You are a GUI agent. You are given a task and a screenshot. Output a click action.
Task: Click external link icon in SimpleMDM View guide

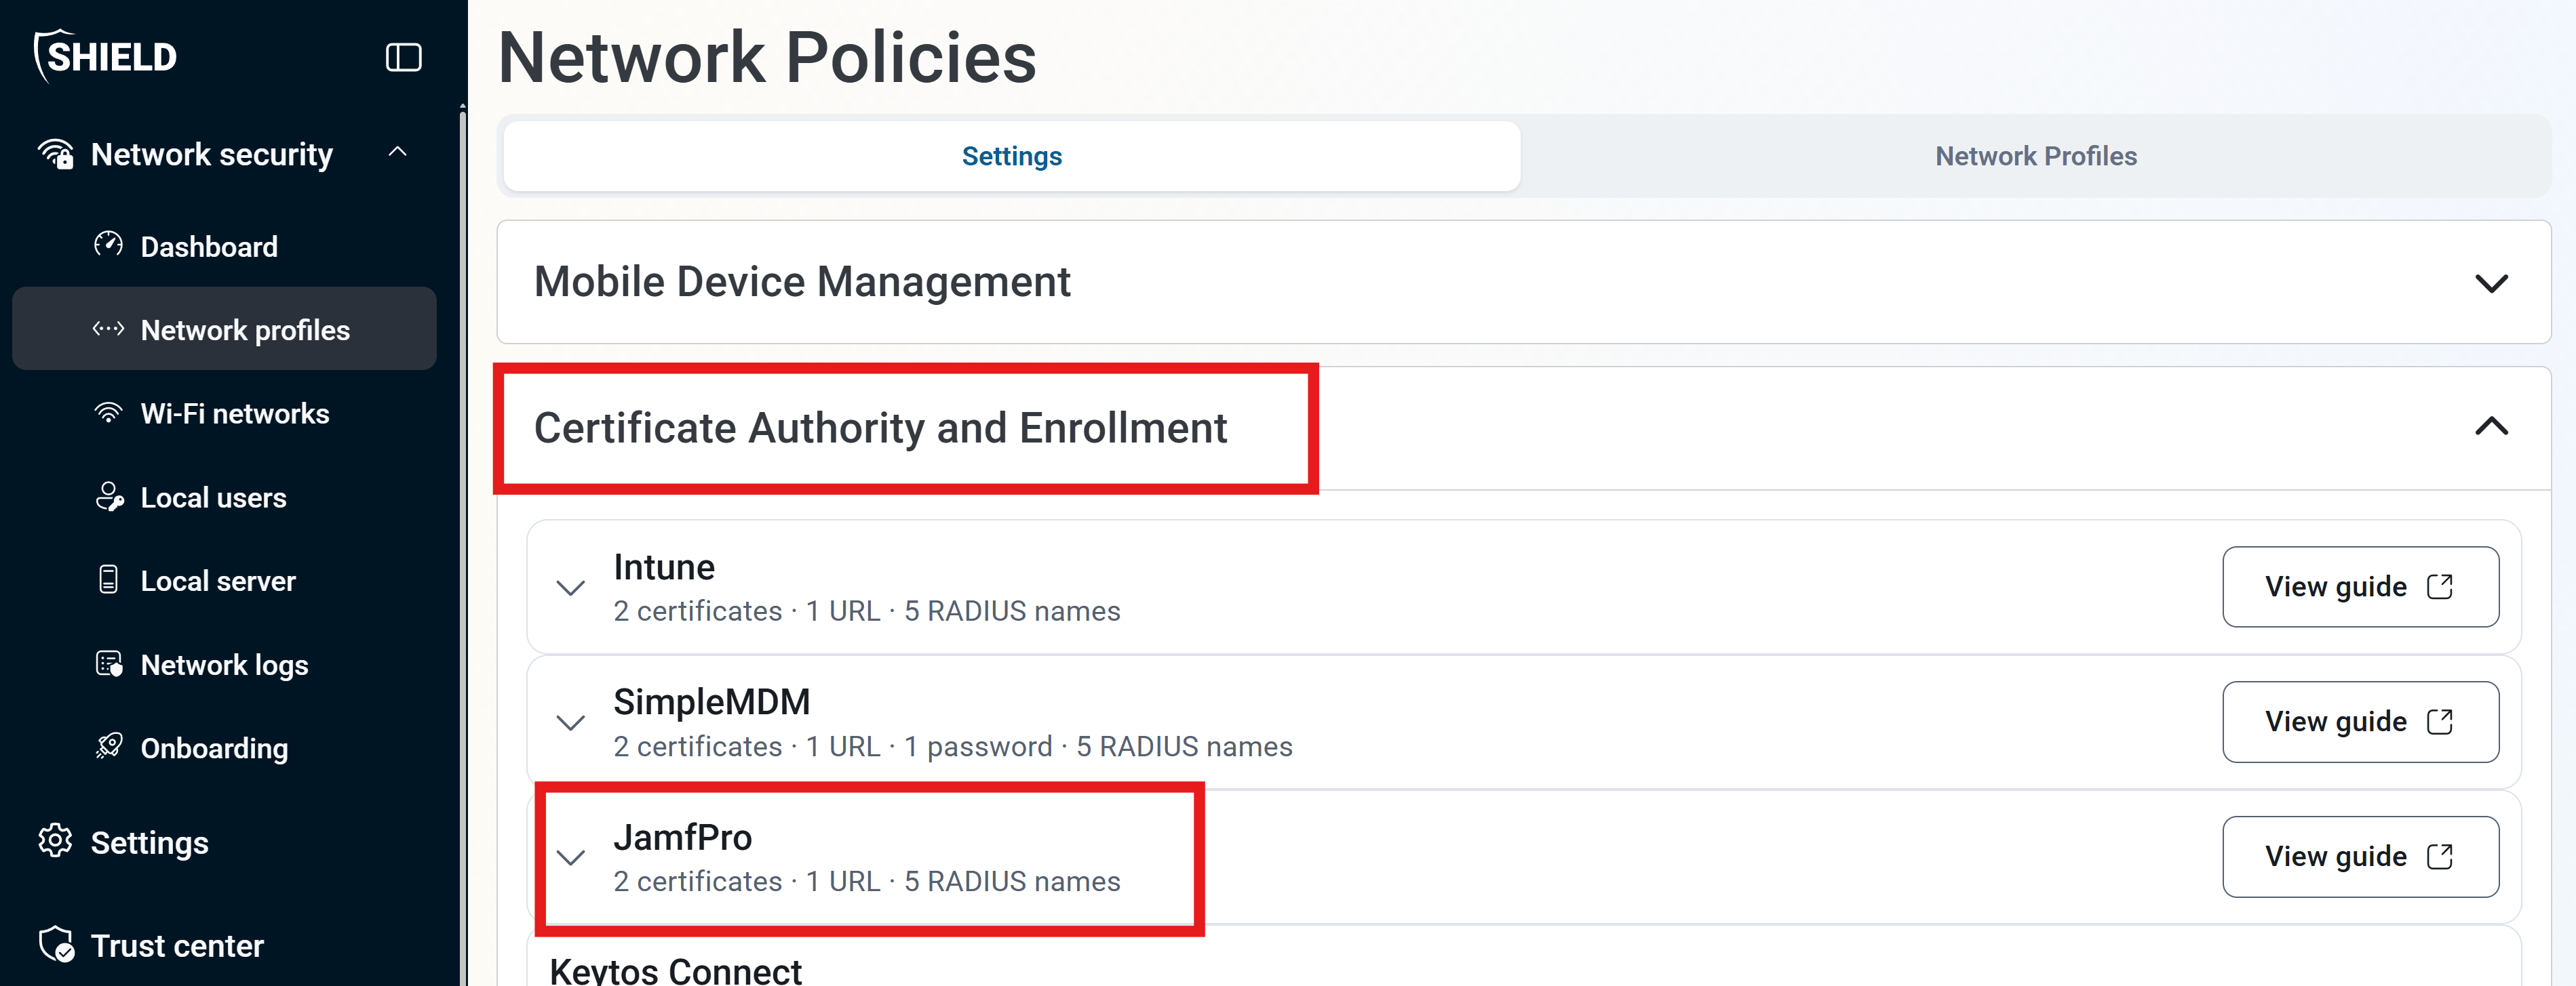[2440, 721]
